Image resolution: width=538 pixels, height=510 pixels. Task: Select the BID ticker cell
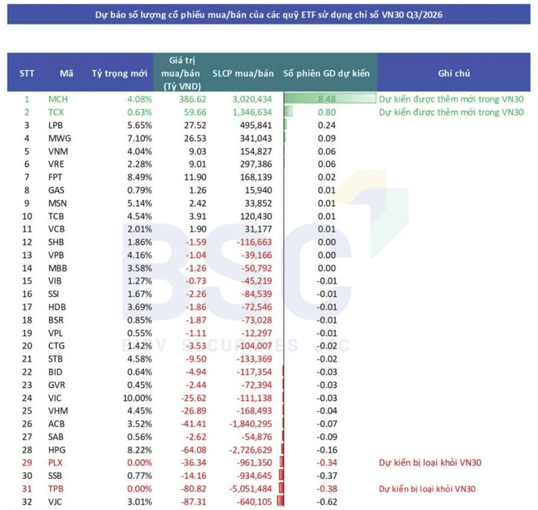pos(55,372)
